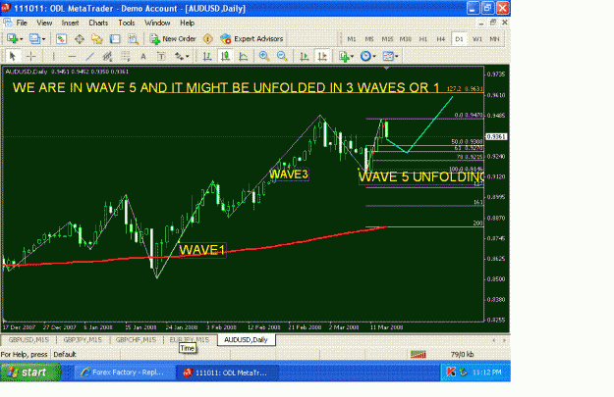Viewport: 614px width, 397px height.
Task: Switch to the GBPCHF,M15 chart tab
Action: 136,340
